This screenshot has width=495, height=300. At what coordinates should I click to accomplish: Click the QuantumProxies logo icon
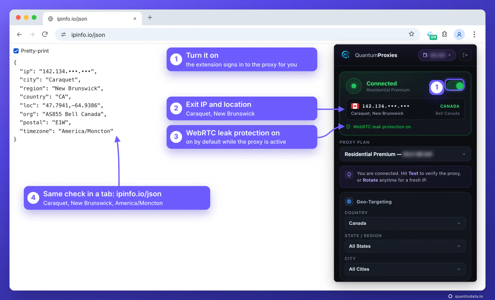click(x=346, y=55)
